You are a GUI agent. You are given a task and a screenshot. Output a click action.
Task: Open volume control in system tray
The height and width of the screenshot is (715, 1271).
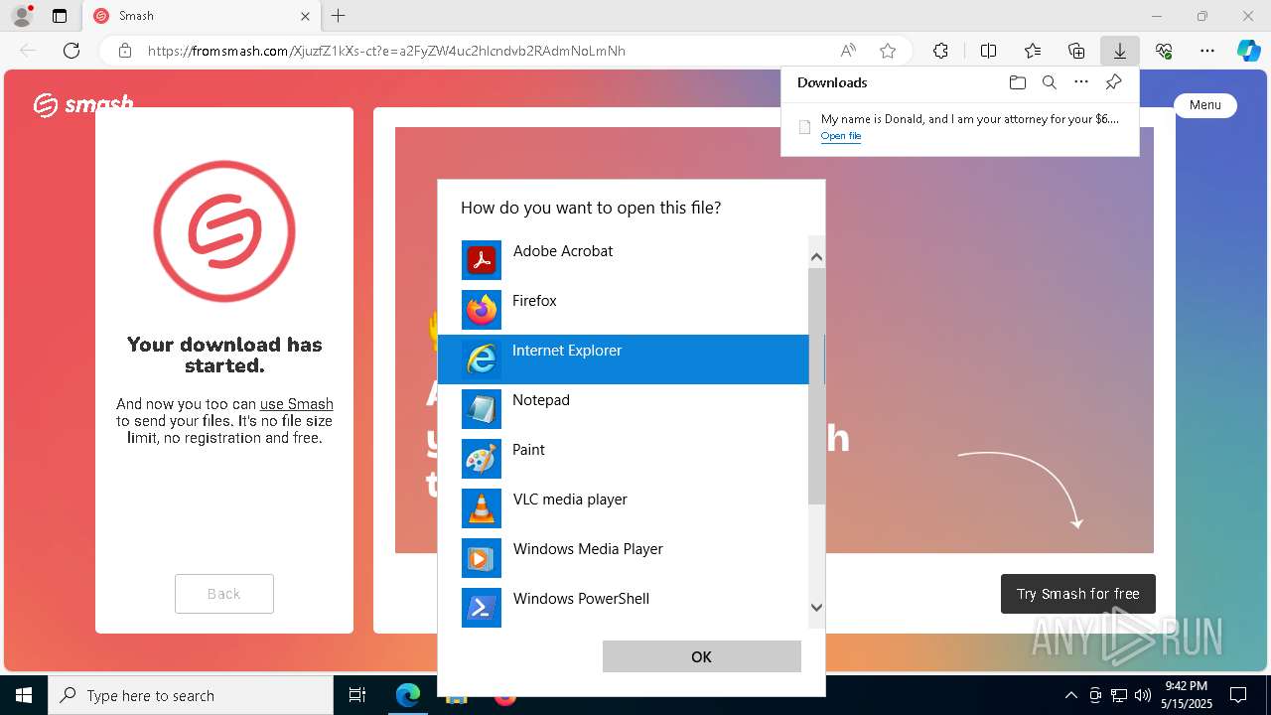(1143, 695)
